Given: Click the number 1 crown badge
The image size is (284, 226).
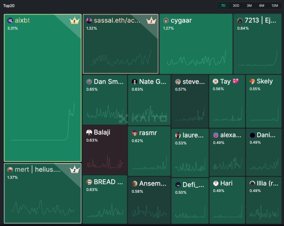Looking at the screenshot, I should pos(75,21).
